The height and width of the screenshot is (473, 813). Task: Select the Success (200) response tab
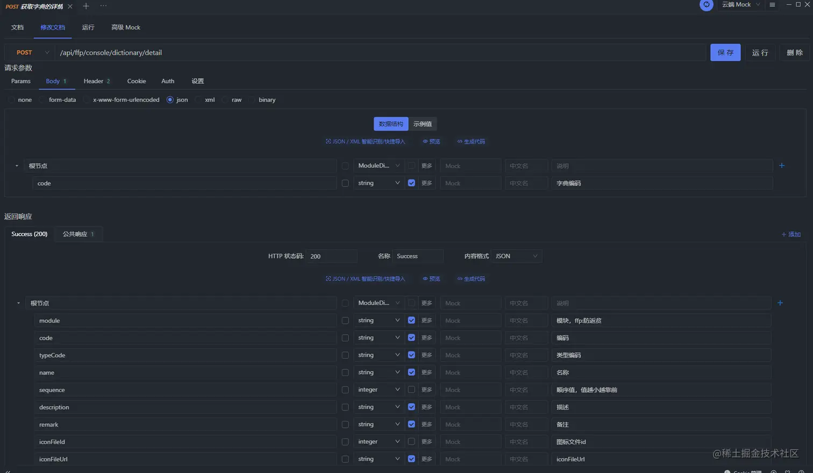30,234
